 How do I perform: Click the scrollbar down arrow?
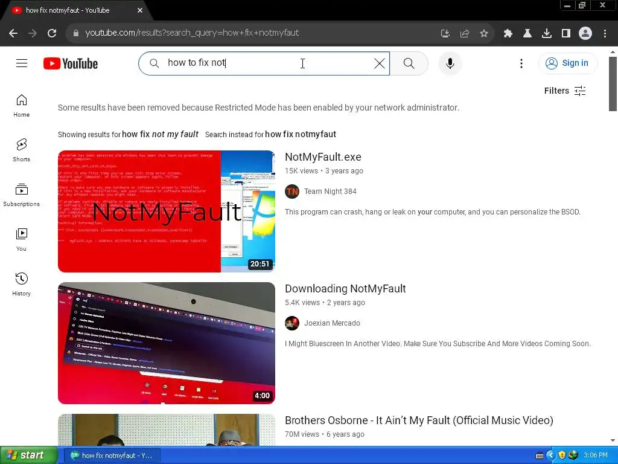613,440
